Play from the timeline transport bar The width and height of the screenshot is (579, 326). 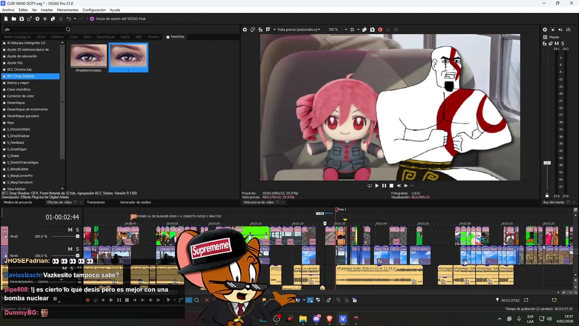pos(111,300)
